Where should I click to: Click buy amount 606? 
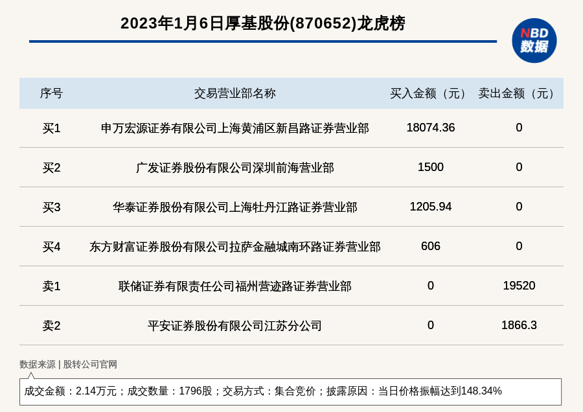pyautogui.click(x=431, y=246)
